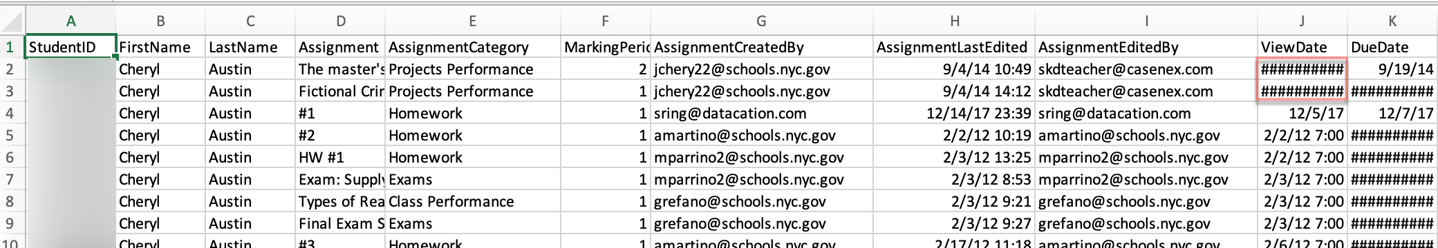This screenshot has height=248, width=1438.
Task: Select the 12/14/17 23:39 last edited cell
Action: [x=954, y=113]
